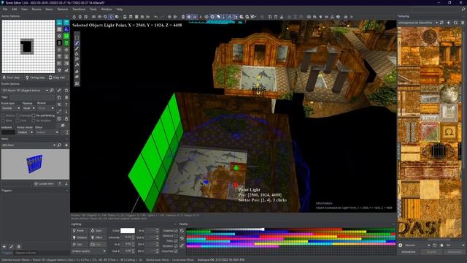Viewport: 467px width, 263px height.
Task: Click the Ceiling step button
Action: [35, 77]
